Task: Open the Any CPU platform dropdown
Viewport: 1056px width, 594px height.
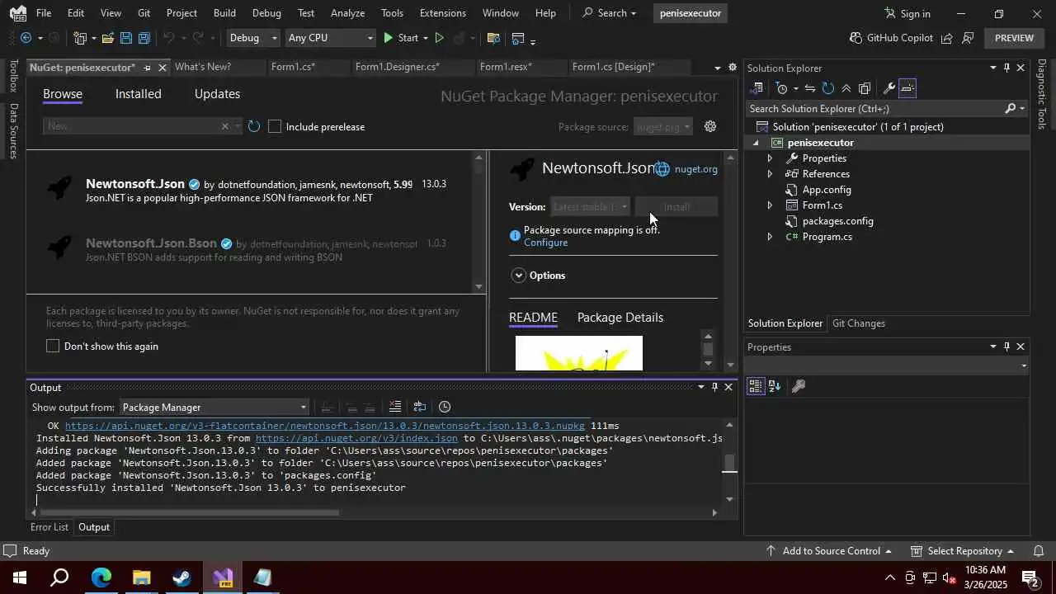Action: click(330, 38)
